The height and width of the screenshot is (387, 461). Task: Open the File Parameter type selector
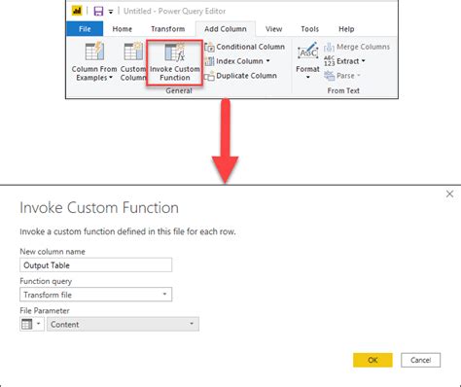32,324
